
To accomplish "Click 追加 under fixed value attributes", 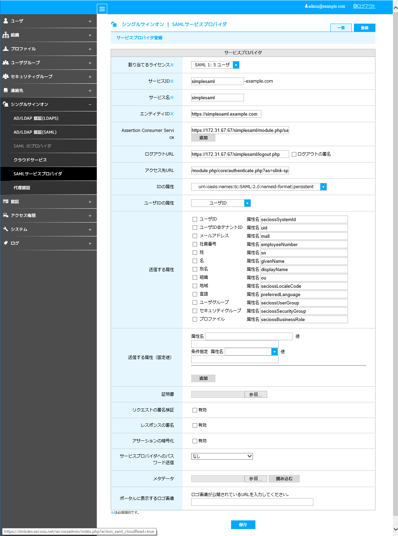I will pos(203,378).
